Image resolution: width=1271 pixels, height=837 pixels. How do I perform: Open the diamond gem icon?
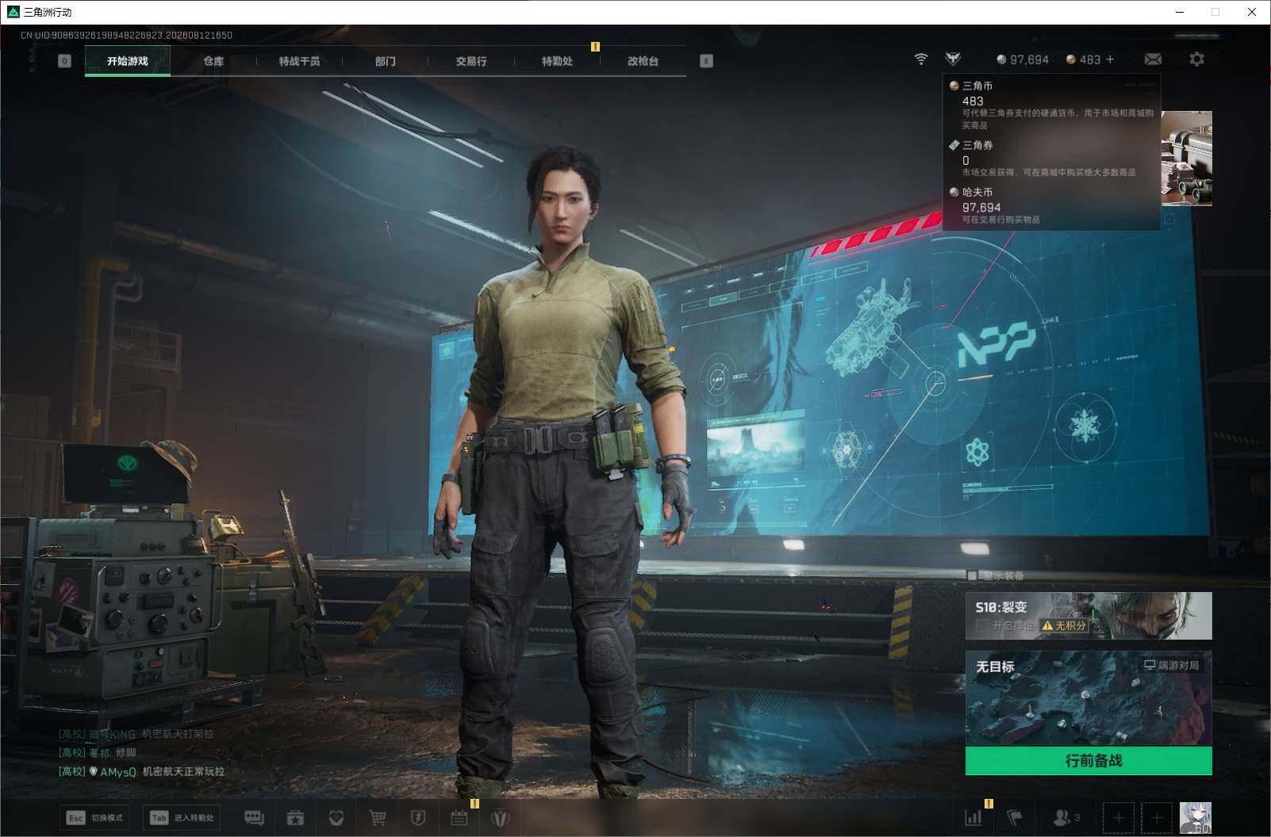pyautogui.click(x=336, y=818)
